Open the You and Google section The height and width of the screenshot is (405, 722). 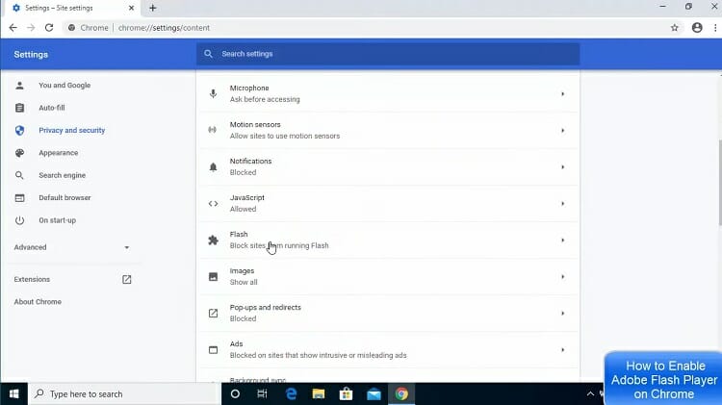tap(64, 86)
